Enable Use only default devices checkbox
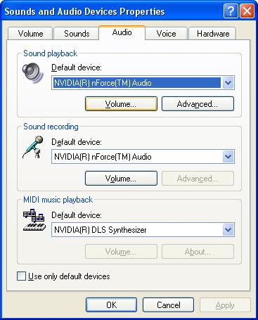Image resolution: width=258 pixels, height=320 pixels. click(21, 276)
